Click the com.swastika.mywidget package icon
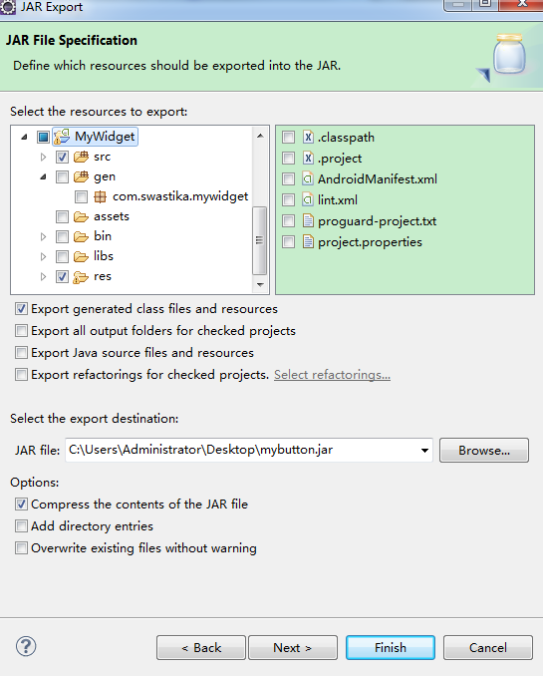 pyautogui.click(x=100, y=197)
